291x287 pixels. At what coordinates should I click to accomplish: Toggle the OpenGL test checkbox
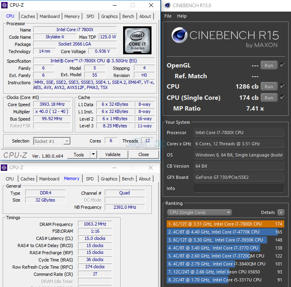coord(282,65)
